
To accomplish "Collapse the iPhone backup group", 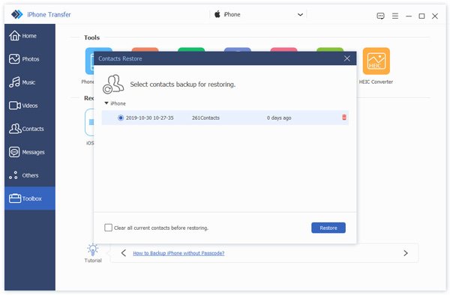I will pyautogui.click(x=106, y=103).
